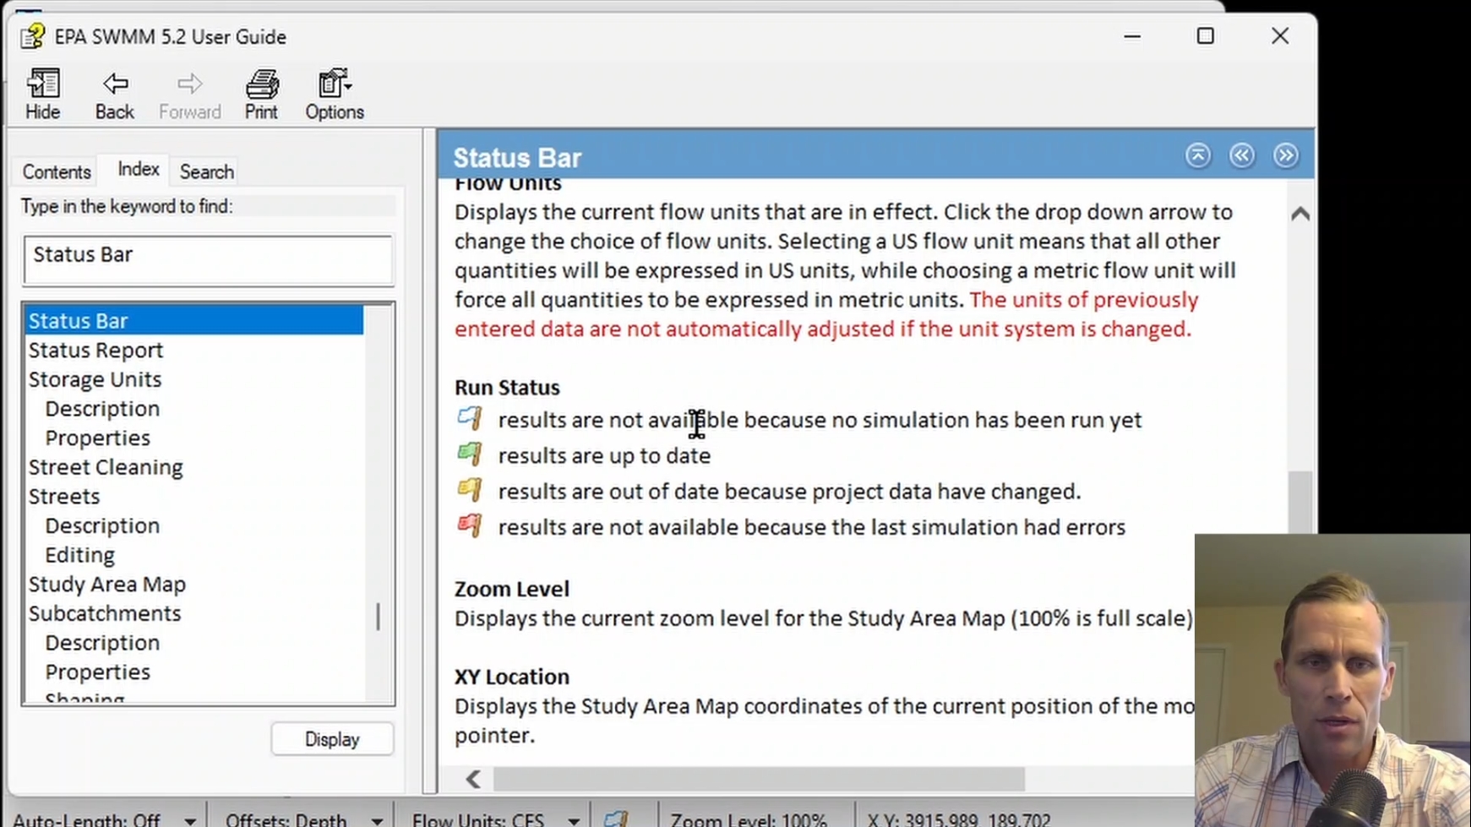Expand the Flow Units CFS dropdown

click(574, 820)
